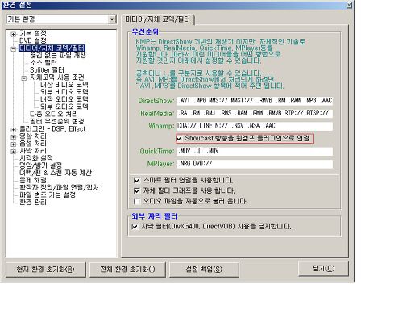
Task: Select 끊김 없는 파일 재생 item
Action: pos(58,56)
